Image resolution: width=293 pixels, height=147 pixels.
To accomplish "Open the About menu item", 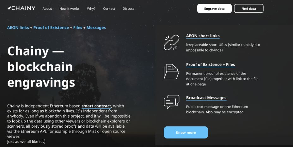I will click(x=47, y=9).
